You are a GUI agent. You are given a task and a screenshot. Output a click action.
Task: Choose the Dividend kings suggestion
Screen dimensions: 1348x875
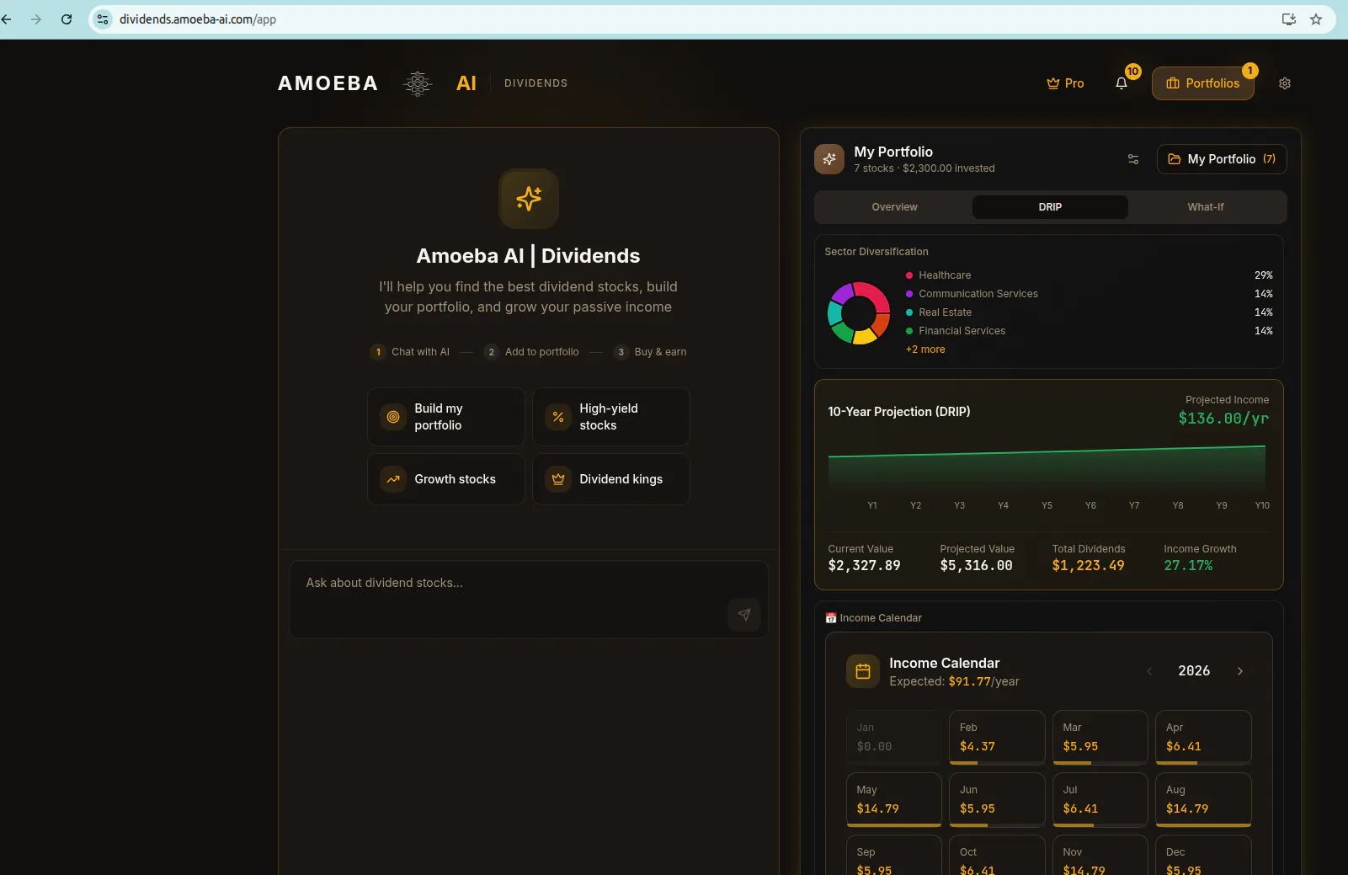click(x=611, y=479)
